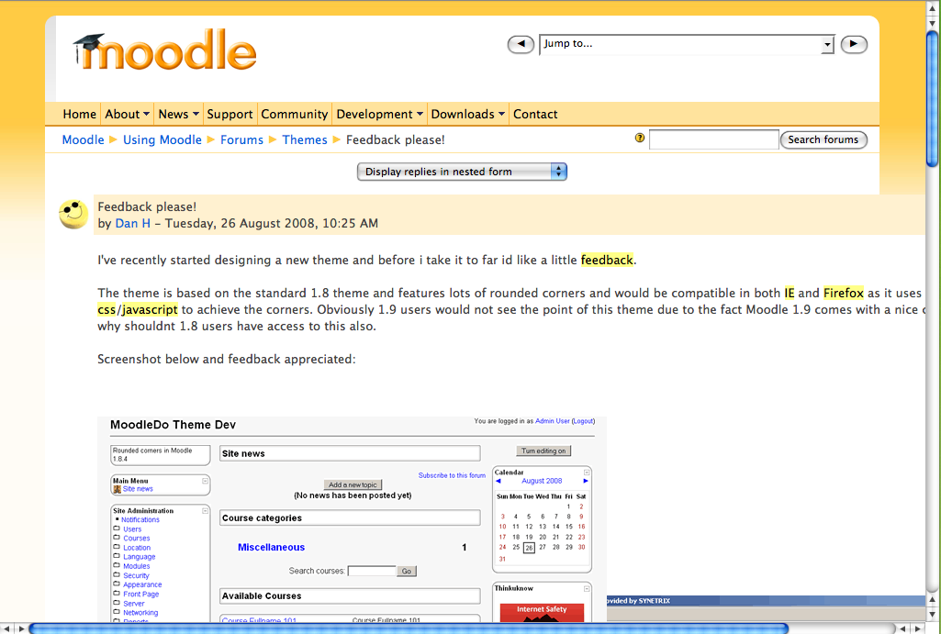Click the 'Screenshot below and feedback appreciated:' text
Viewport: 941px width, 634px height.
pos(227,360)
